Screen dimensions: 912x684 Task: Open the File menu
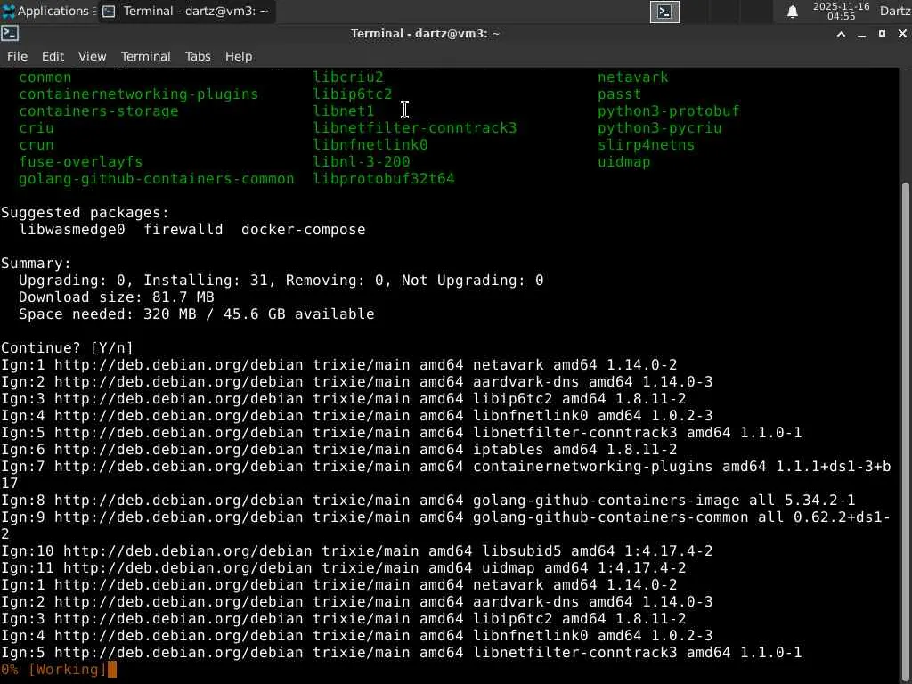pyautogui.click(x=17, y=56)
